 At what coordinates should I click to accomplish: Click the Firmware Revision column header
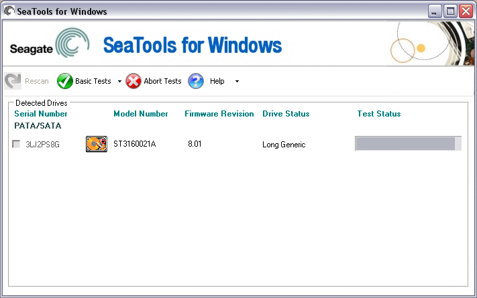219,114
